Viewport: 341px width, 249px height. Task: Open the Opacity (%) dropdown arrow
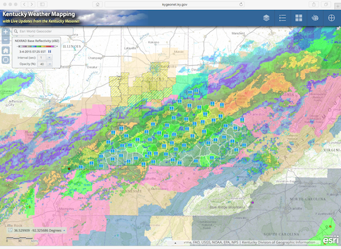(49, 64)
